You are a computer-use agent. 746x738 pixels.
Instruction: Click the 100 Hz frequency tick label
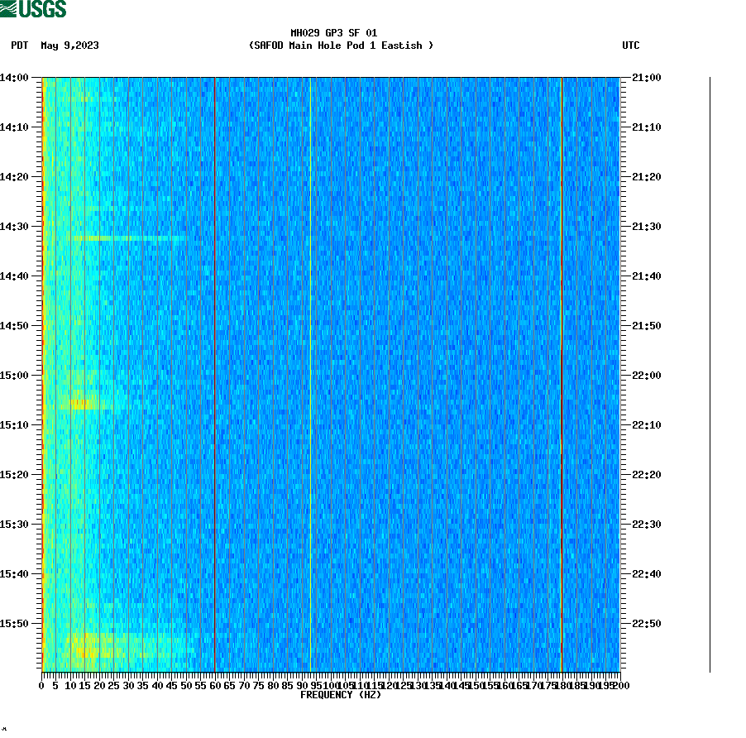[x=329, y=686]
